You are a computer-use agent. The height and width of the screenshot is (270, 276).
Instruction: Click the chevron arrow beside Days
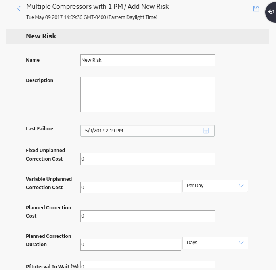tap(241, 243)
